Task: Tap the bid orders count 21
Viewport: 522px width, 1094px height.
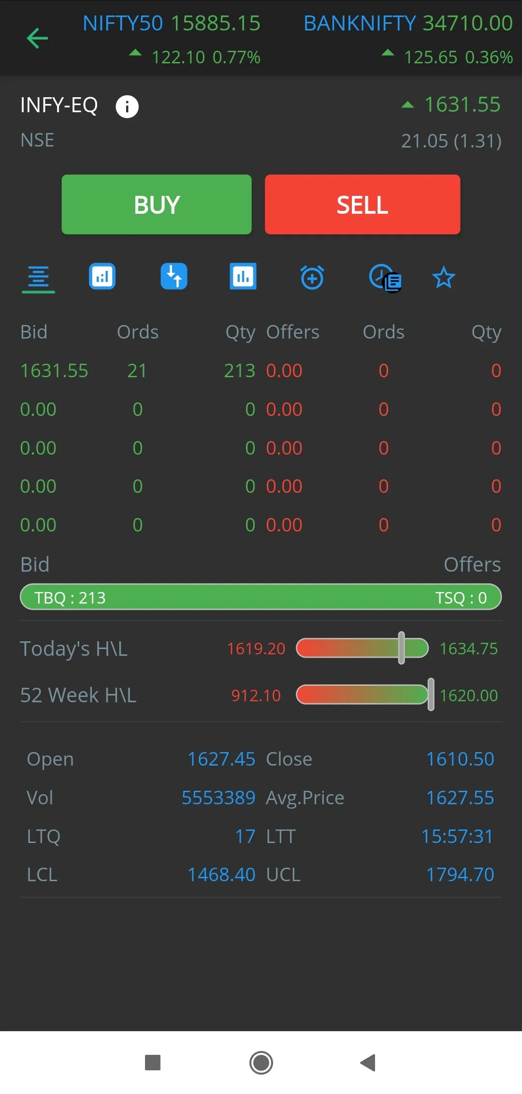Action: click(x=137, y=371)
